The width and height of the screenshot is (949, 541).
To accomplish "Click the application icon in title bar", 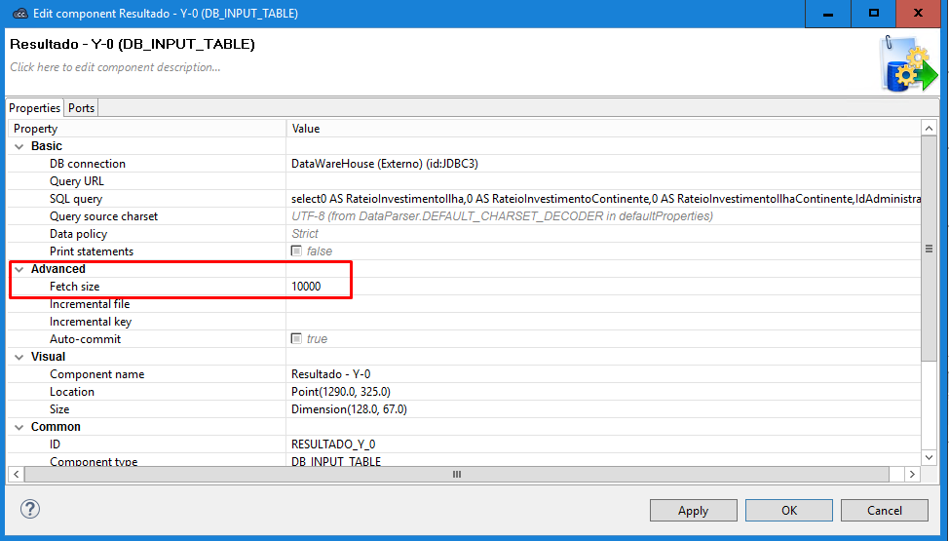I will tap(19, 14).
